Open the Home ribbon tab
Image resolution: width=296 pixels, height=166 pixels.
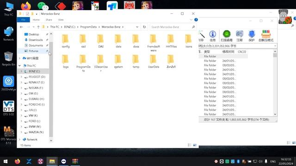pos(36,19)
